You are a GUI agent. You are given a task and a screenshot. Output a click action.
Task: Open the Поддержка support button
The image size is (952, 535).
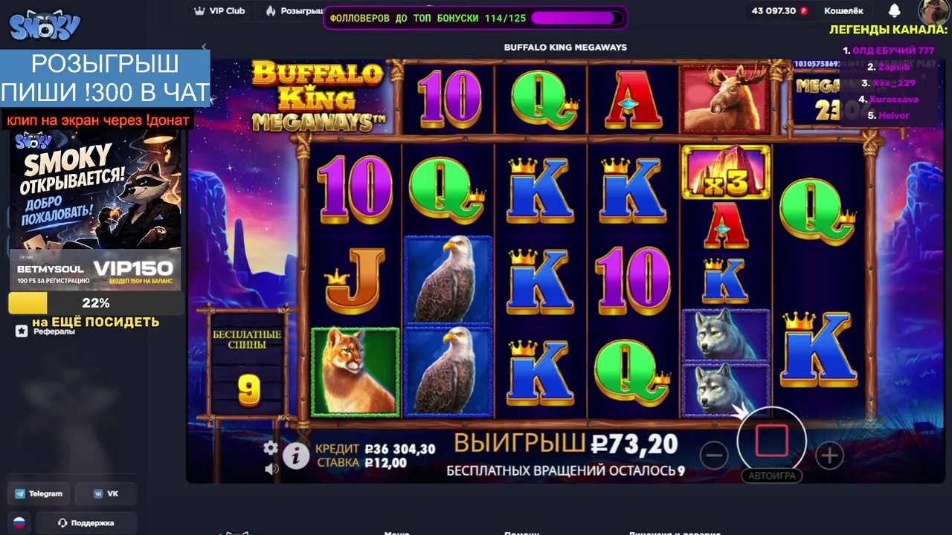(86, 522)
